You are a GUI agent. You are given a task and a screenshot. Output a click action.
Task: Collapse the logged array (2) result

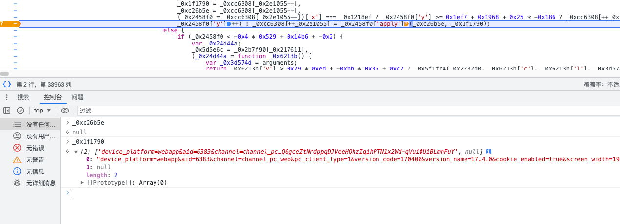(x=76, y=152)
